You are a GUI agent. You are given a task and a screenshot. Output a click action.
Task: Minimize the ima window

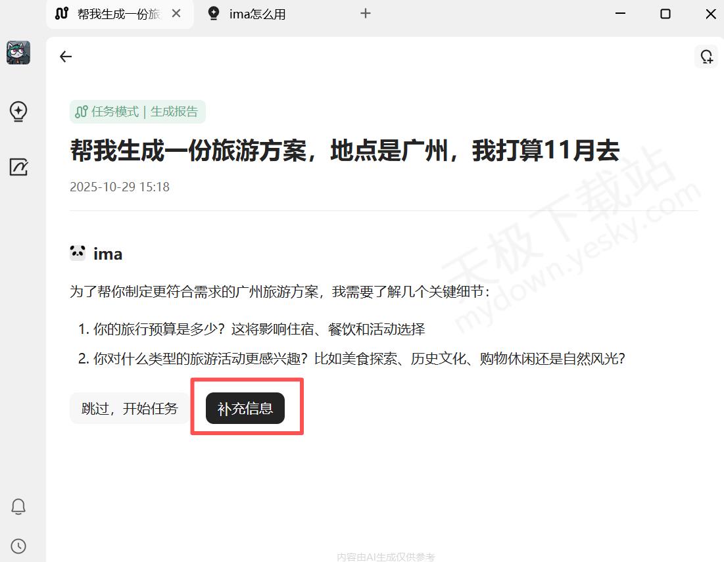pos(619,14)
